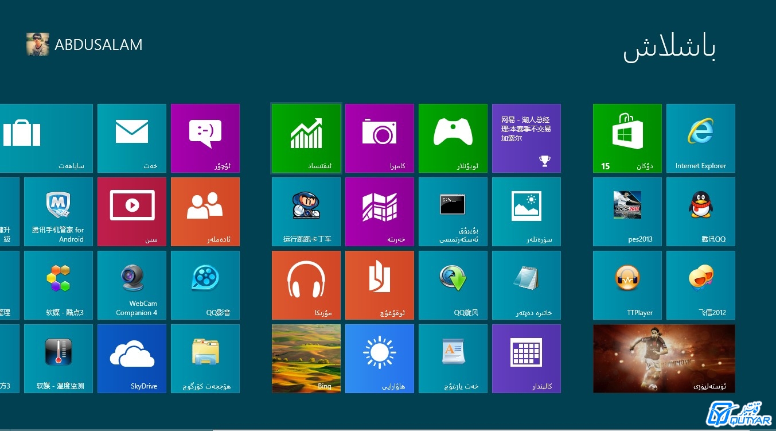Launch Internet Explorer tile
This screenshot has height=431, width=776.
pos(701,138)
